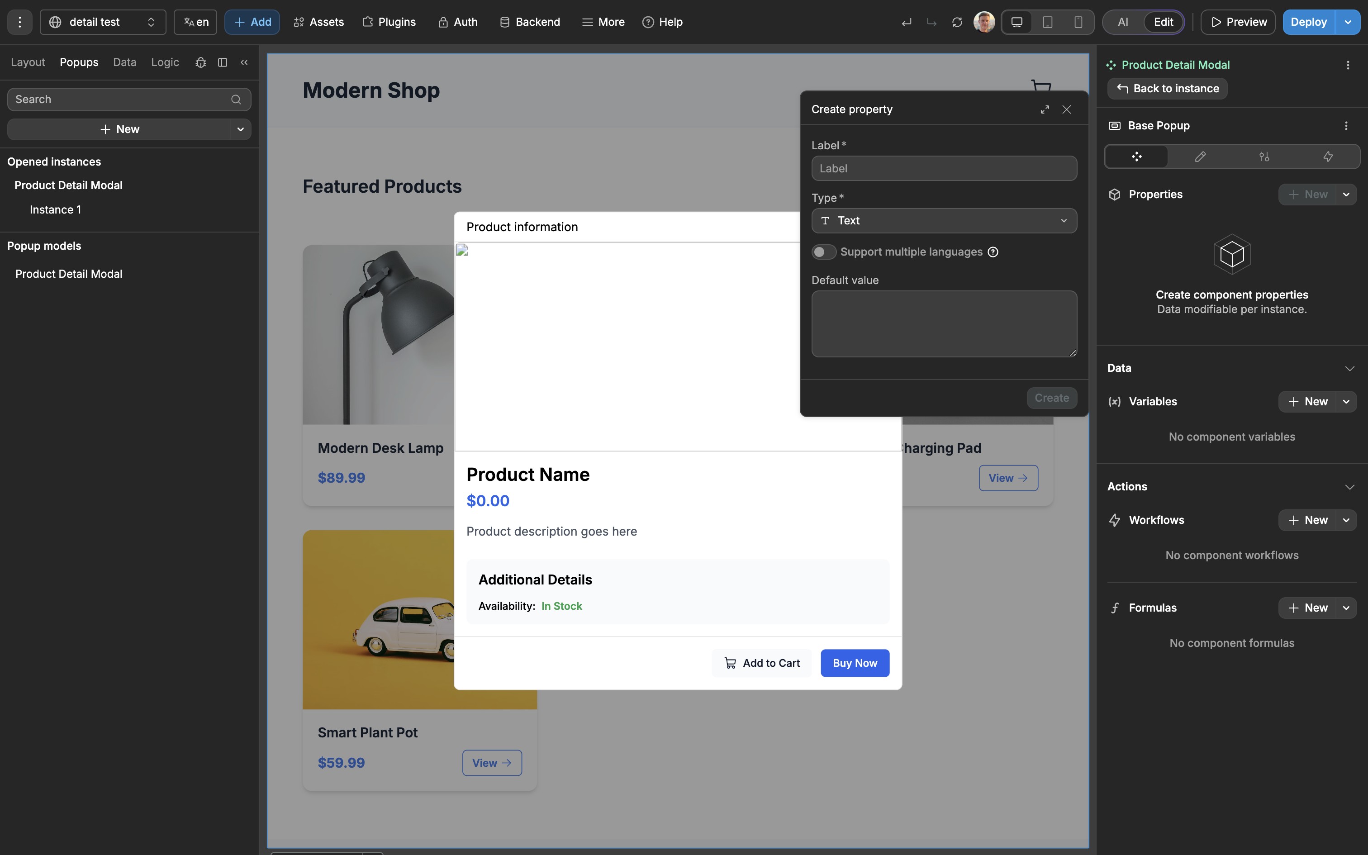1368x855 pixels.
Task: Click the redo arrow icon
Action: tap(931, 22)
